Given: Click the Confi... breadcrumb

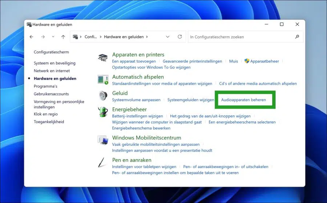Looking at the screenshot, I should click(91, 37).
